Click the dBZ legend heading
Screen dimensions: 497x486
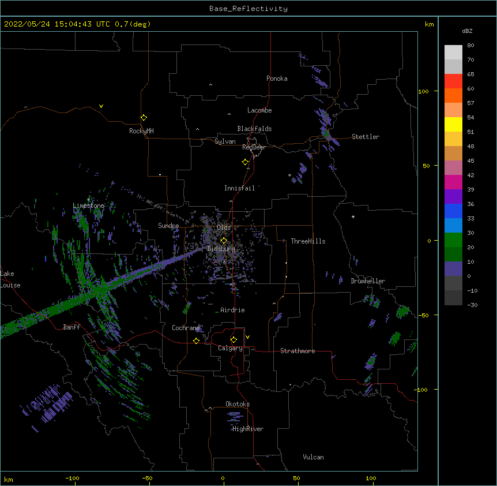[467, 31]
